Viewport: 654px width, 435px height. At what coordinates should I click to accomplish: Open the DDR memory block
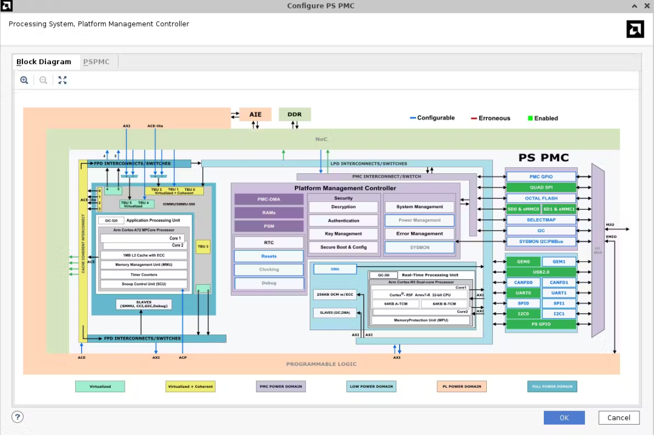(294, 115)
